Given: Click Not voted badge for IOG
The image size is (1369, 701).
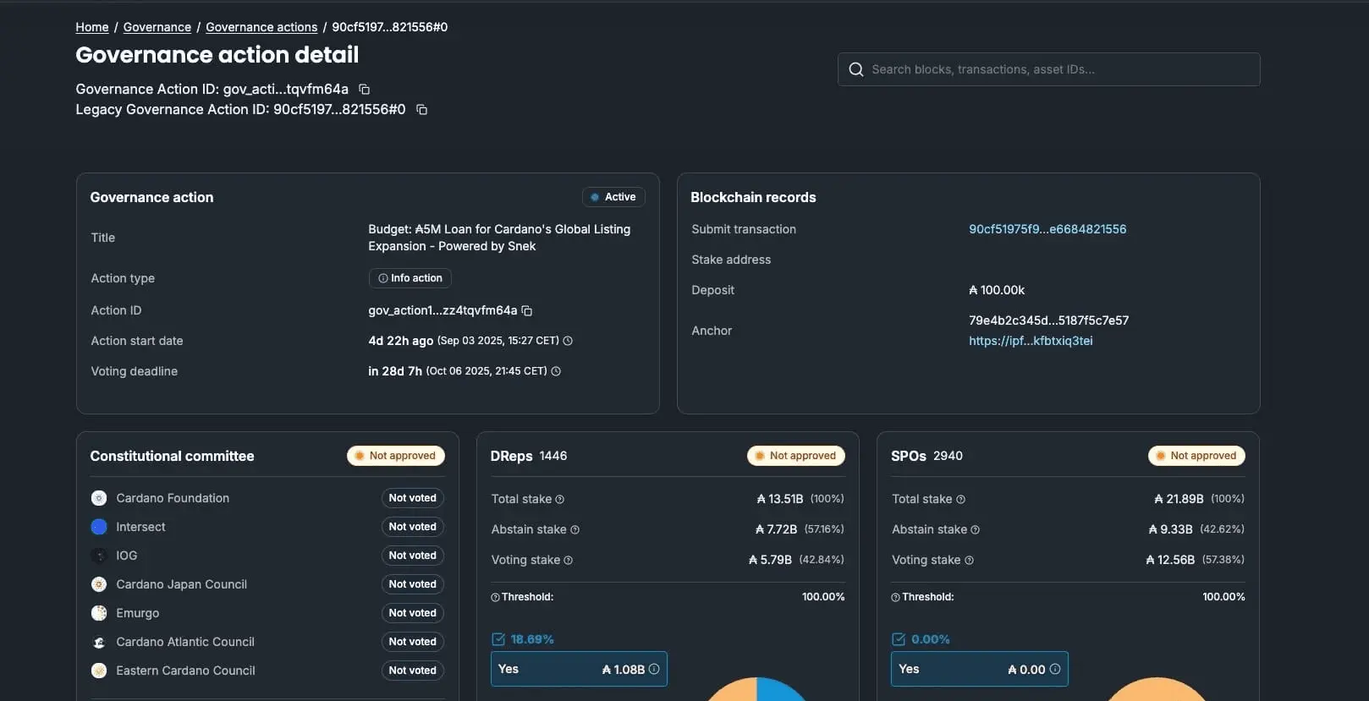Looking at the screenshot, I should [412, 556].
